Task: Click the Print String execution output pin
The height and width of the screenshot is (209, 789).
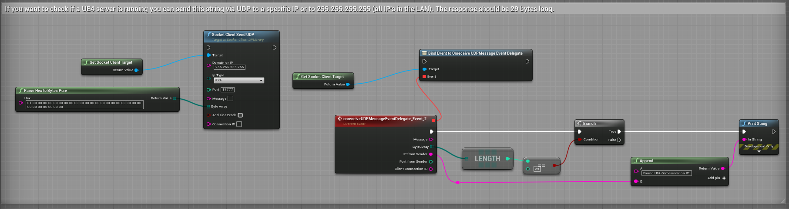Action: click(773, 132)
